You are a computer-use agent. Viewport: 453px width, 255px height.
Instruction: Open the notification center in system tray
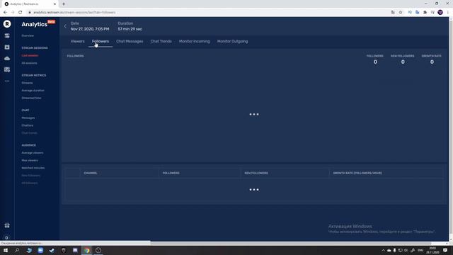(445, 250)
